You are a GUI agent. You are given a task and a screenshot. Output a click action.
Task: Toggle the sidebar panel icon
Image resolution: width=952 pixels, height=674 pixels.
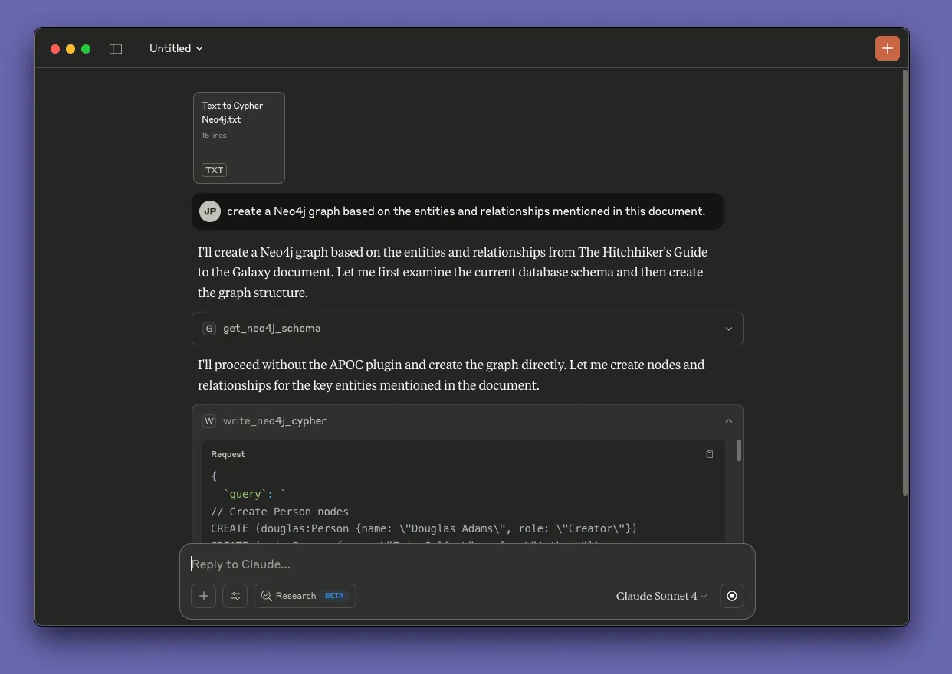click(116, 49)
